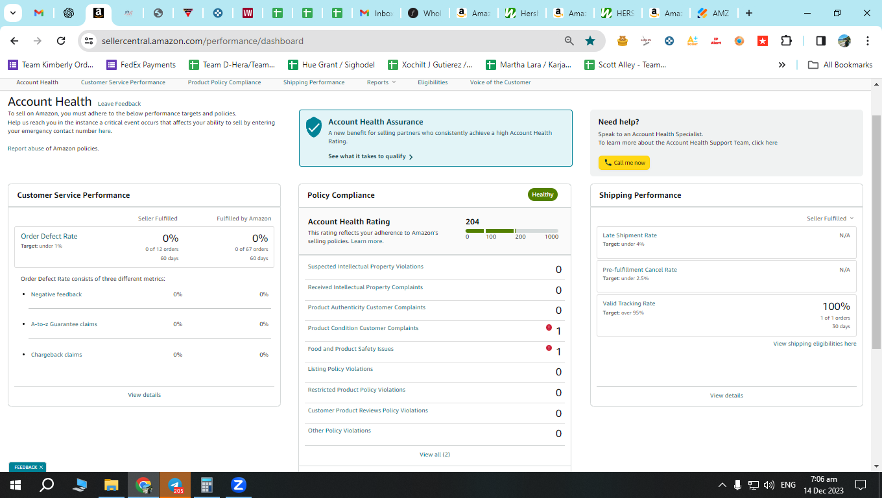Open Chrome three-dot menu
882x498 pixels.
(x=868, y=41)
